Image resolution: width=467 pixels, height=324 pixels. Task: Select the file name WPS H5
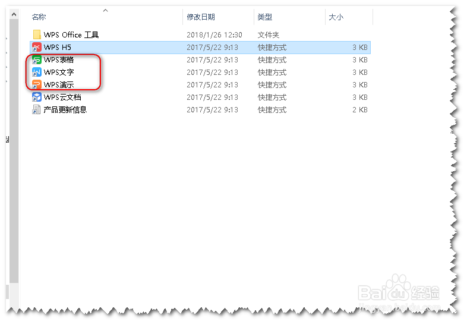coord(58,48)
